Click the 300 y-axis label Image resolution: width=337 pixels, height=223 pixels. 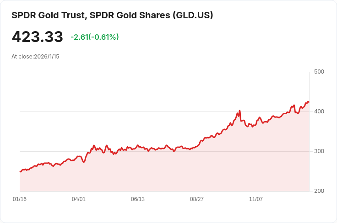click(319, 151)
